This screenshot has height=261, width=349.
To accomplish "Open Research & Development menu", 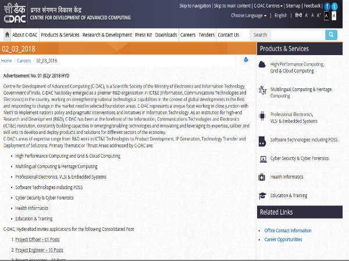I will pyautogui.click(x=107, y=35).
